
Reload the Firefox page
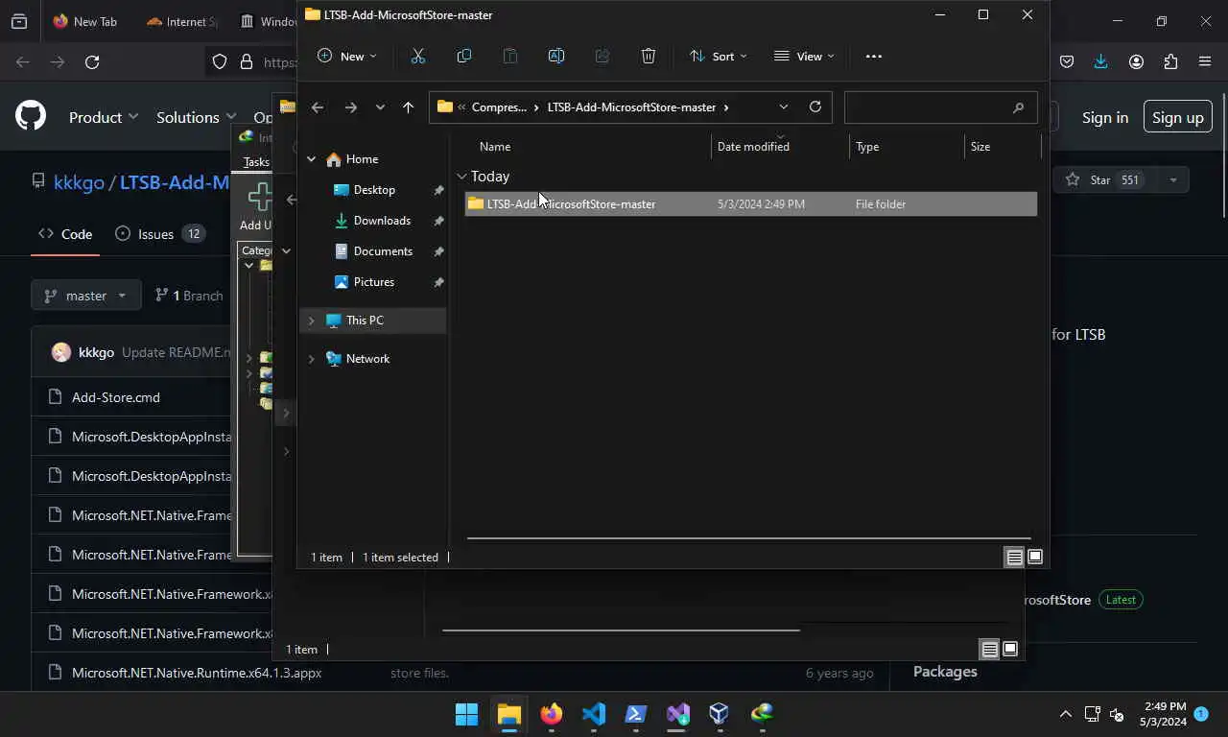92,61
